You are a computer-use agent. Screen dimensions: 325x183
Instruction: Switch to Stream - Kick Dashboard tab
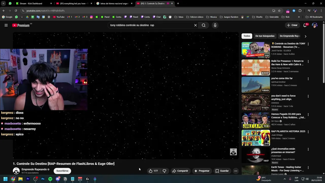tap(34, 4)
